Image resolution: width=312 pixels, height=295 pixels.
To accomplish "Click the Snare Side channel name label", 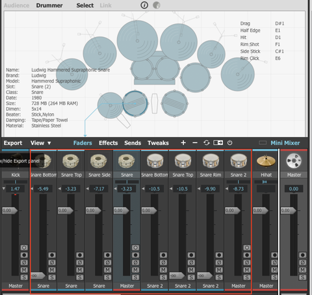I will pyautogui.click(x=99, y=175).
